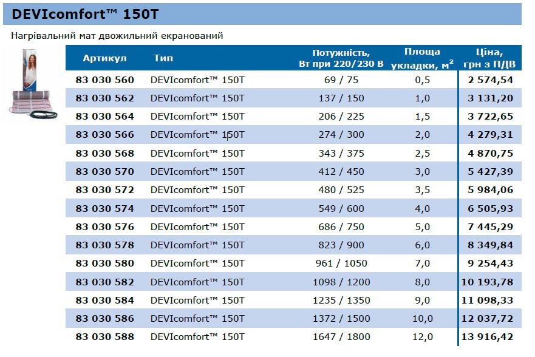Image resolution: width=535 pixels, height=357 pixels.
Task: Click the 'Площа укладки, м²' column header
Action: tap(423, 58)
